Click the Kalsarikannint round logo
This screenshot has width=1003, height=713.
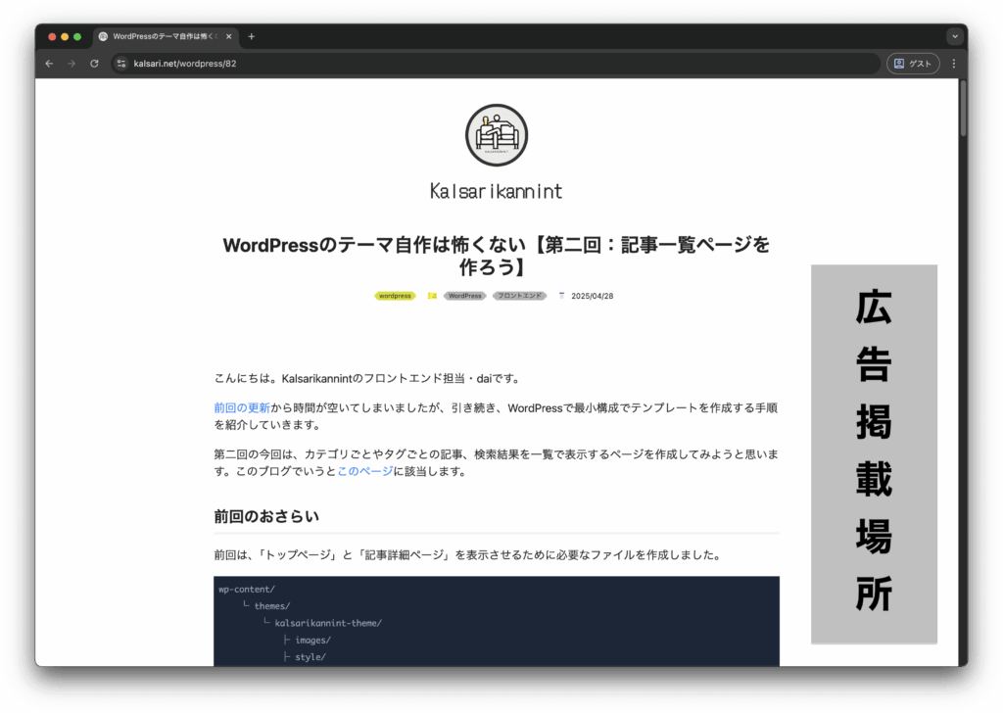[497, 135]
